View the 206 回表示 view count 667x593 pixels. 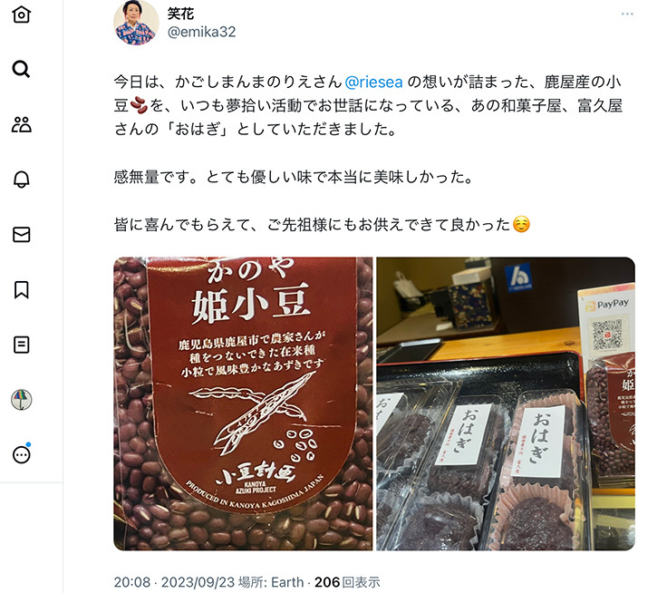(x=347, y=582)
